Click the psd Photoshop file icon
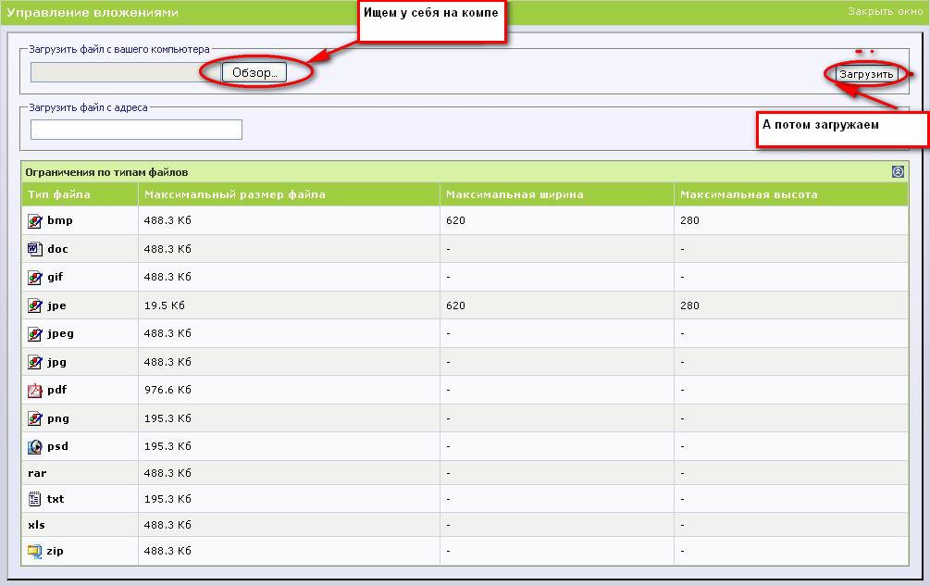The height and width of the screenshot is (586, 930). [x=35, y=446]
